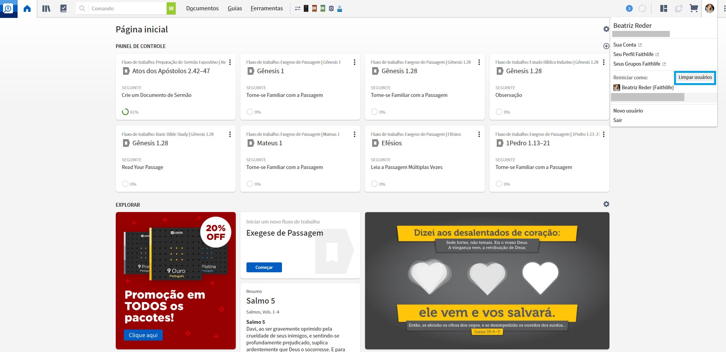This screenshot has height=352, width=726.
Task: View the 2 notifications badge
Action: pyautogui.click(x=629, y=8)
